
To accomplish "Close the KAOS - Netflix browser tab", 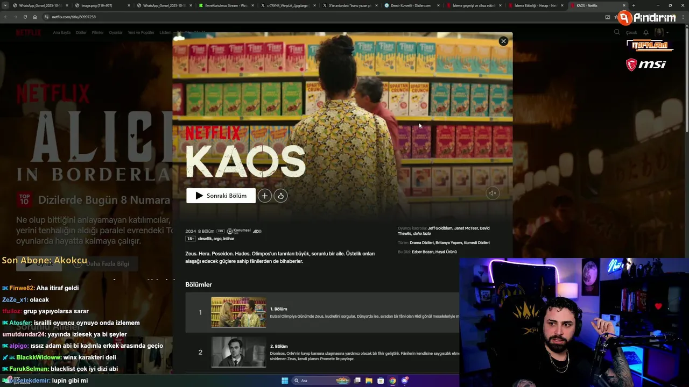I will 624,5.
